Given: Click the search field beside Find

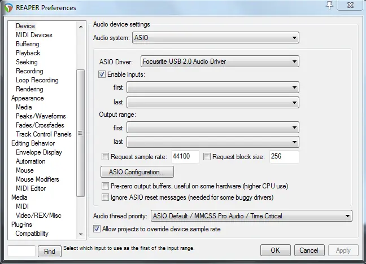Looking at the screenshot, I should click(21, 251).
